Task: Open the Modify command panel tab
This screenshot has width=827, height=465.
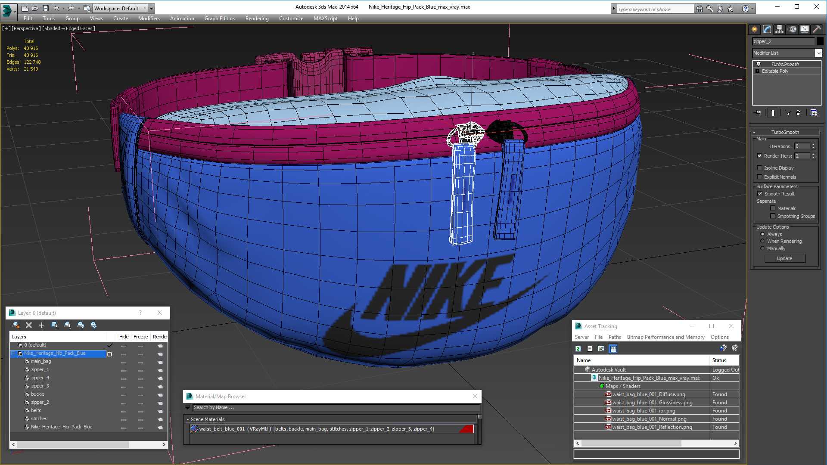Action: click(767, 29)
